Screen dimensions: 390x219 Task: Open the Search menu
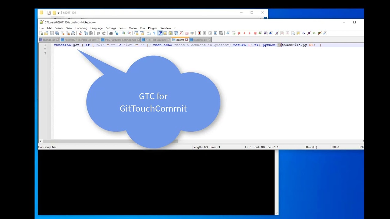(x=59, y=28)
